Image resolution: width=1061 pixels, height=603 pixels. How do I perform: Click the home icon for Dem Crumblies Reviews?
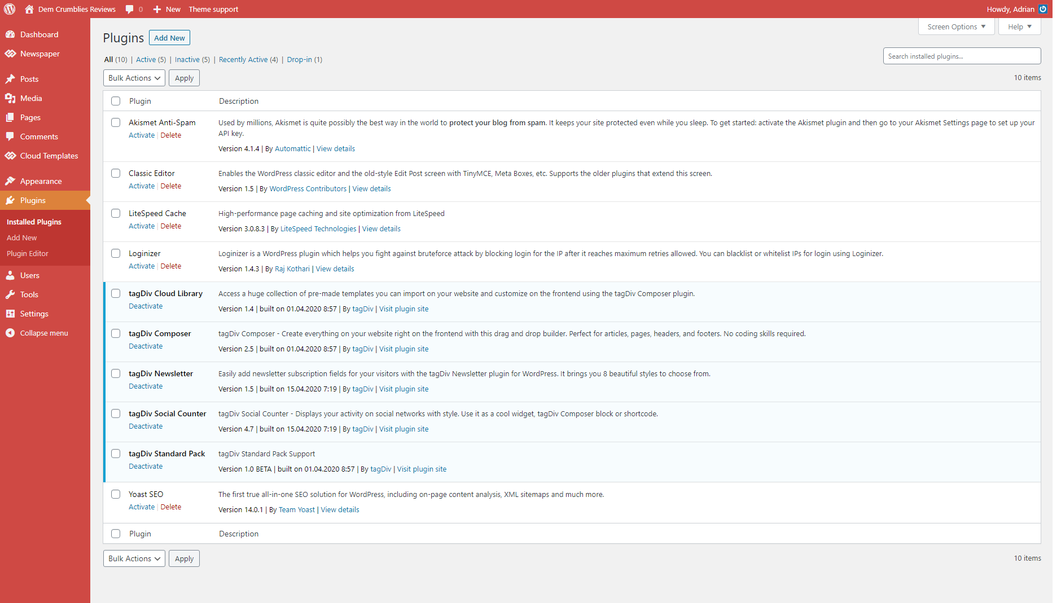point(29,9)
